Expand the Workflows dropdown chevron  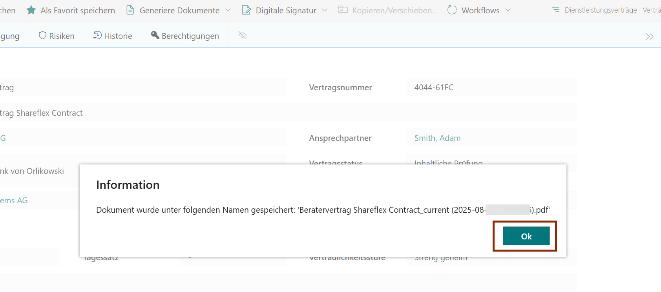(508, 10)
